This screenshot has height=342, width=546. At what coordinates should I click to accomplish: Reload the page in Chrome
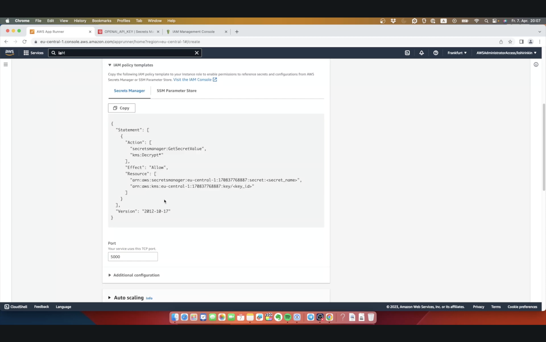(x=25, y=42)
